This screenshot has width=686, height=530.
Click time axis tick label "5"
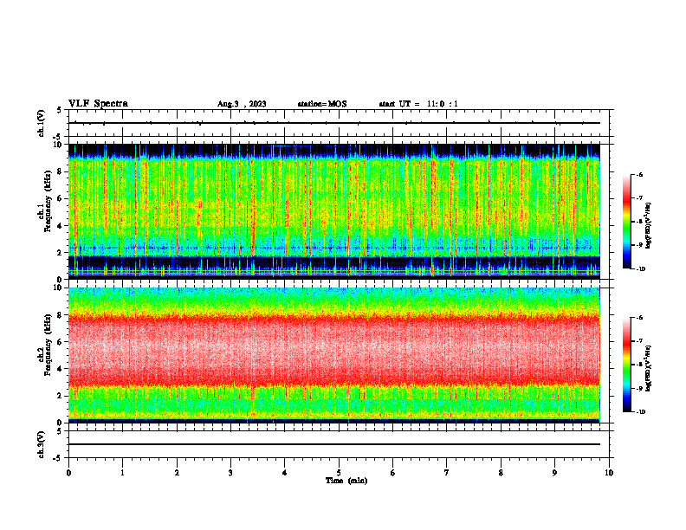[x=339, y=473]
